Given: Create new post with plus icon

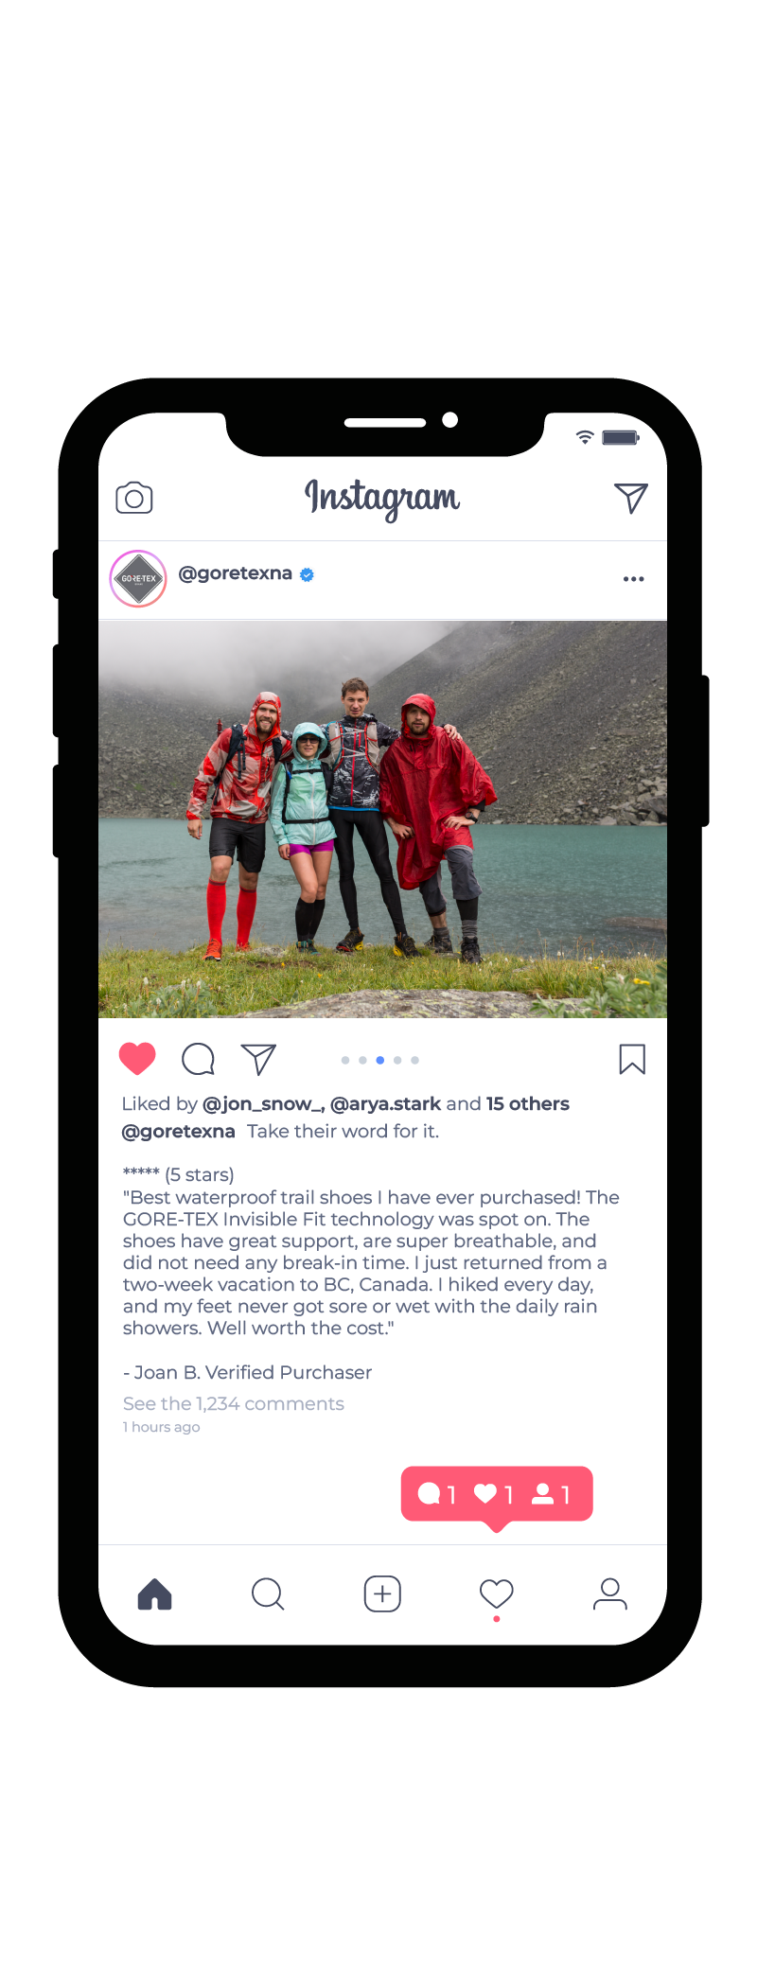Looking at the screenshot, I should [x=382, y=1594].
